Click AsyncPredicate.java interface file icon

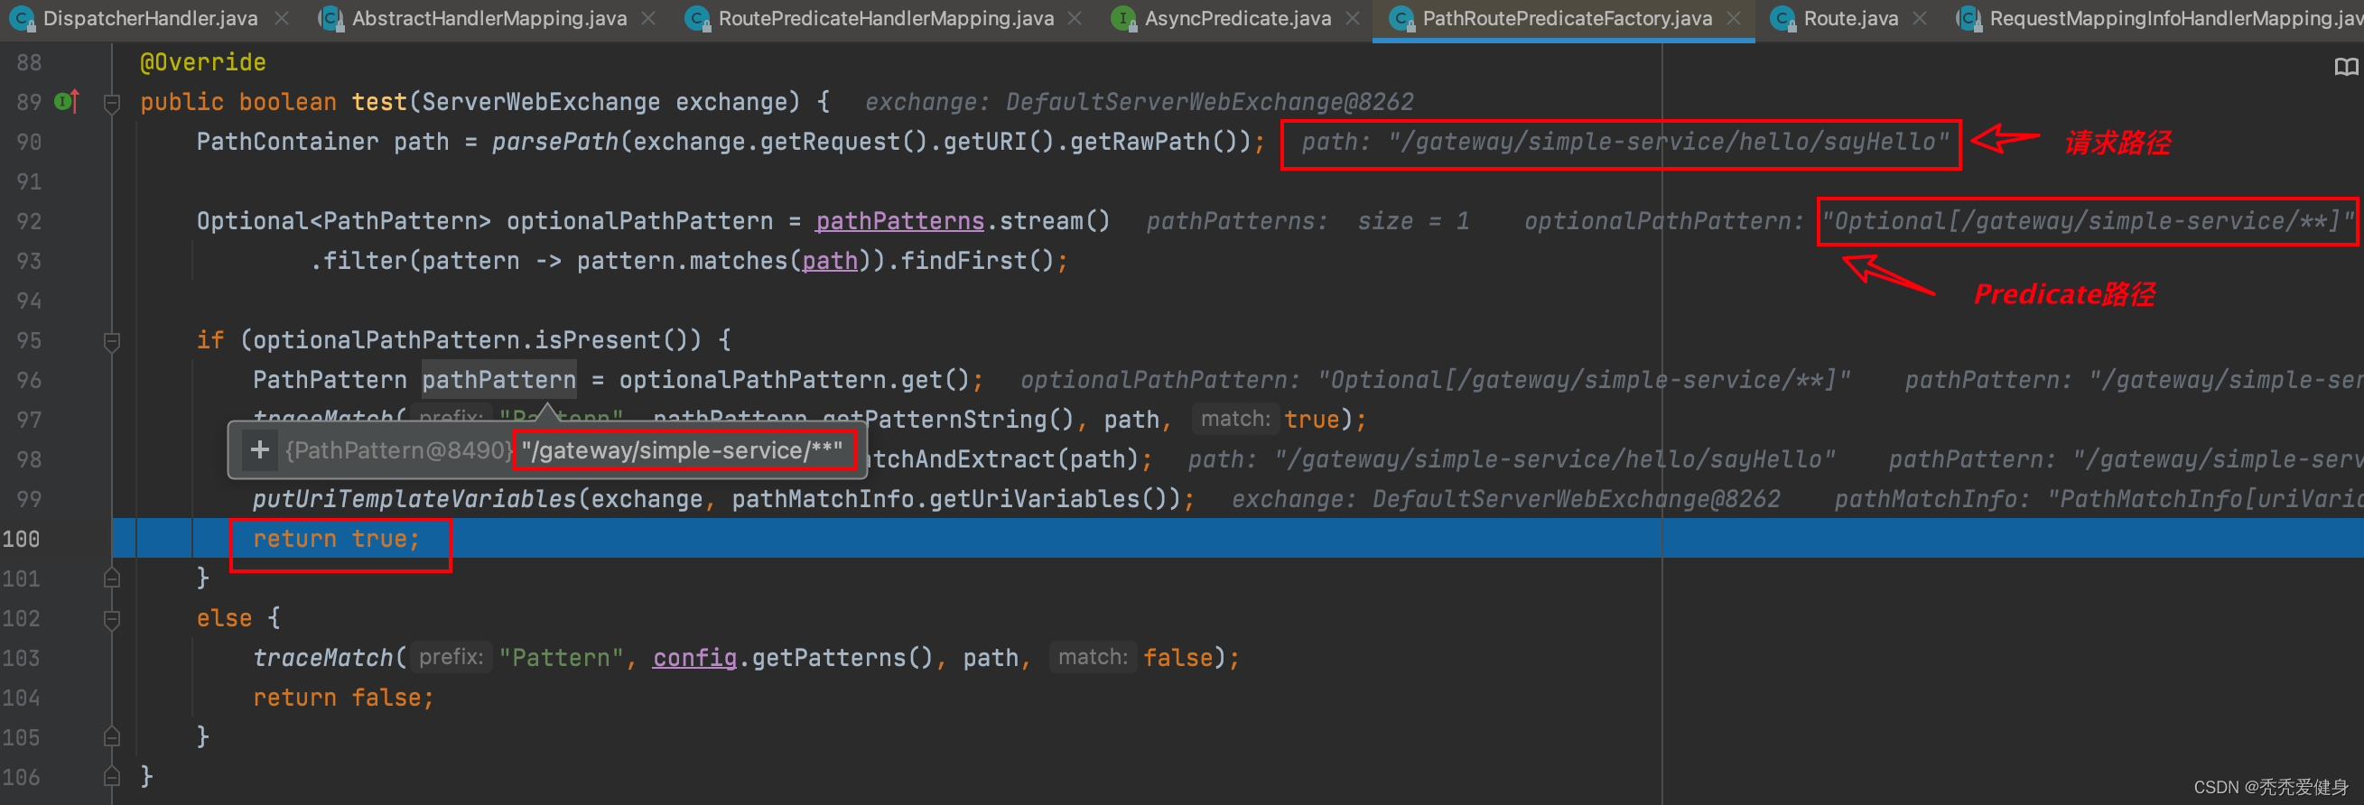point(1123,18)
